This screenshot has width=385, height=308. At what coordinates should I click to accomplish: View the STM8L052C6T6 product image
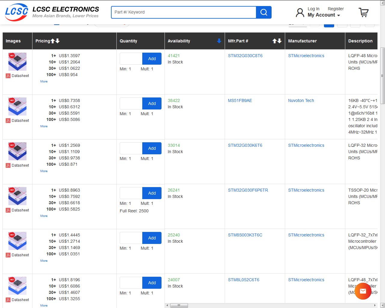17,286
